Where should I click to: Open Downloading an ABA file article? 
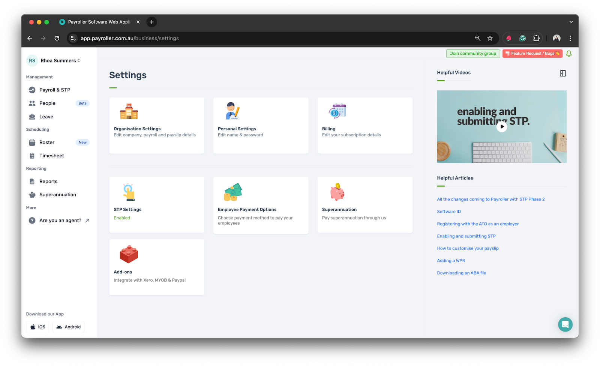click(461, 273)
